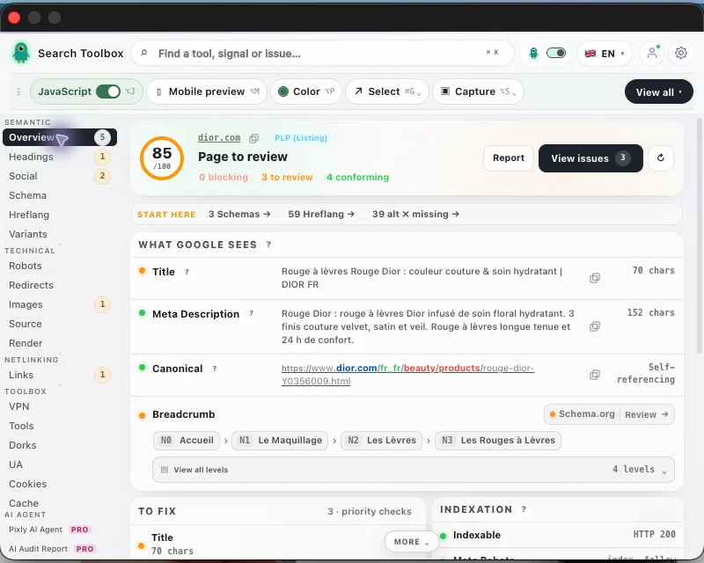Open the Images section
Image resolution: width=704 pixels, height=563 pixels.
[60, 304]
